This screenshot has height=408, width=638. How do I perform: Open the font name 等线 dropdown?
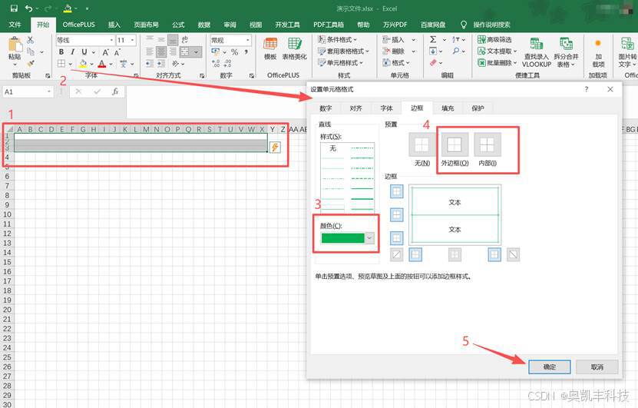click(x=111, y=40)
